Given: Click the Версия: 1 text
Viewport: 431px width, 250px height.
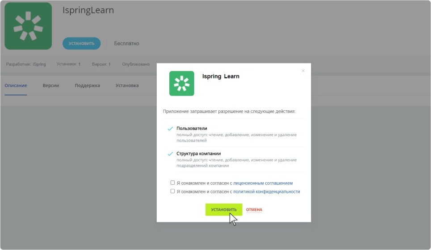Looking at the screenshot, I should [x=101, y=64].
